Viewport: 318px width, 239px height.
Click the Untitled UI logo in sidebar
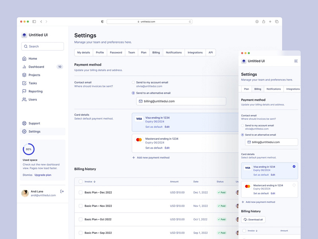pyautogui.click(x=24, y=35)
